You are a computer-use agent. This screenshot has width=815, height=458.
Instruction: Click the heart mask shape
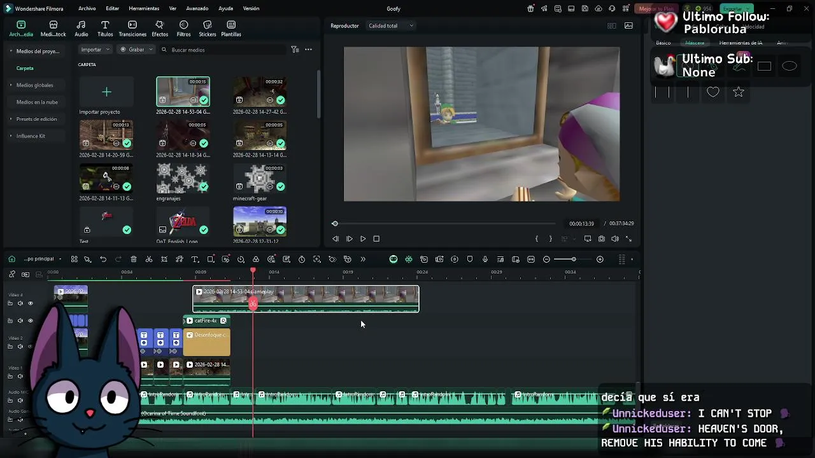713,92
